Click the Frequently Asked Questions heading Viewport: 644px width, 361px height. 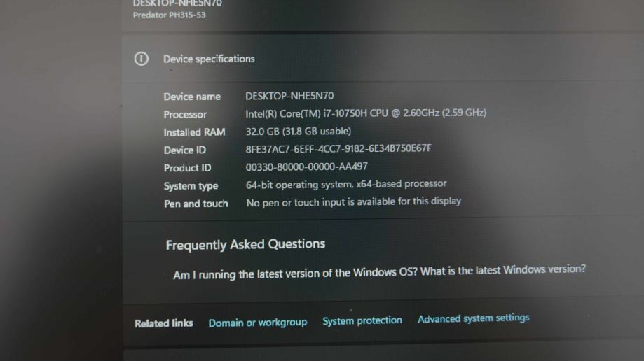pyautogui.click(x=245, y=244)
